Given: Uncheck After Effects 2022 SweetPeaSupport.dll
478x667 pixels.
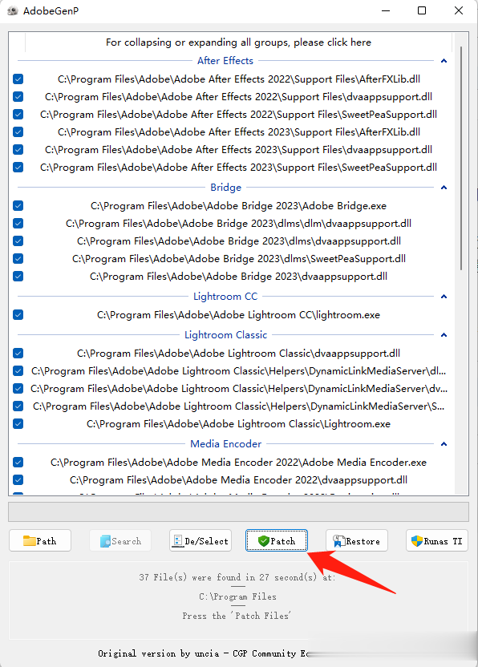Looking at the screenshot, I should [18, 115].
